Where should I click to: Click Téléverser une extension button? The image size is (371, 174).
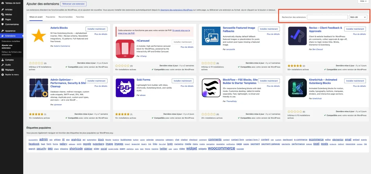coord(73,4)
